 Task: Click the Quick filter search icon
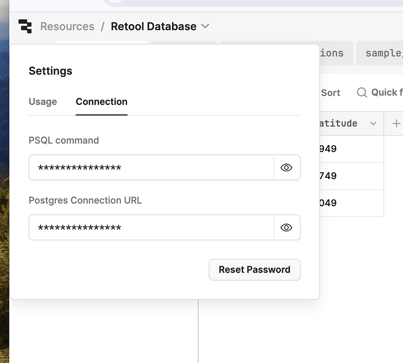click(x=362, y=92)
